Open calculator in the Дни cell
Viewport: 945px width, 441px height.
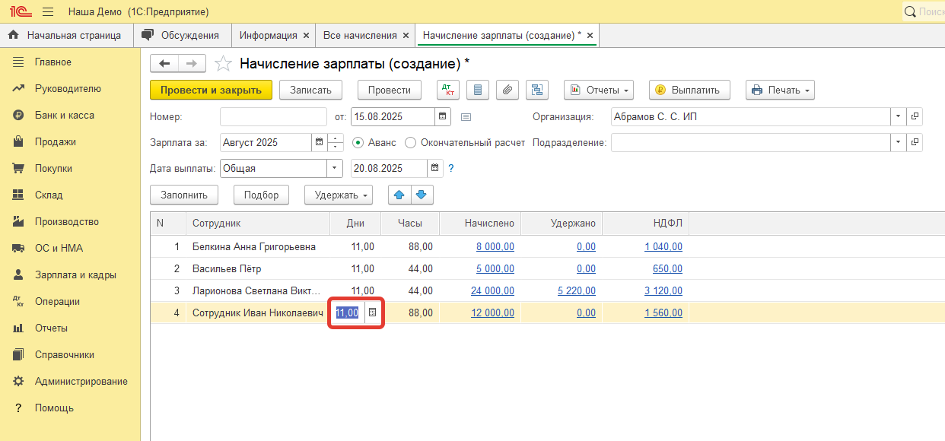372,313
